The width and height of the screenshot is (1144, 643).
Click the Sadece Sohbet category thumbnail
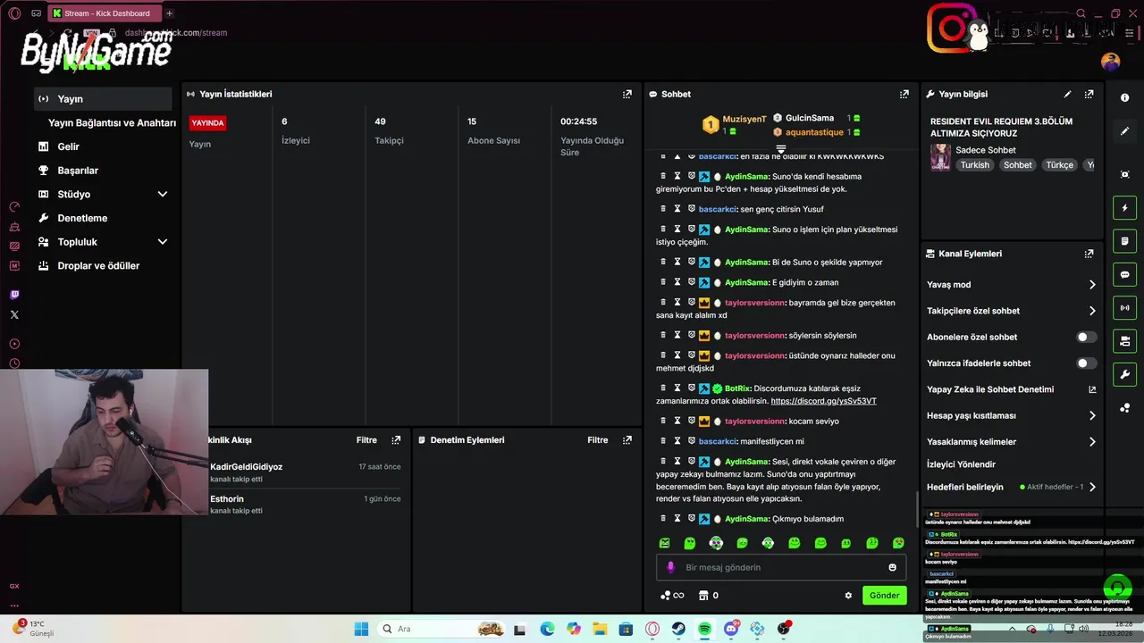point(940,157)
